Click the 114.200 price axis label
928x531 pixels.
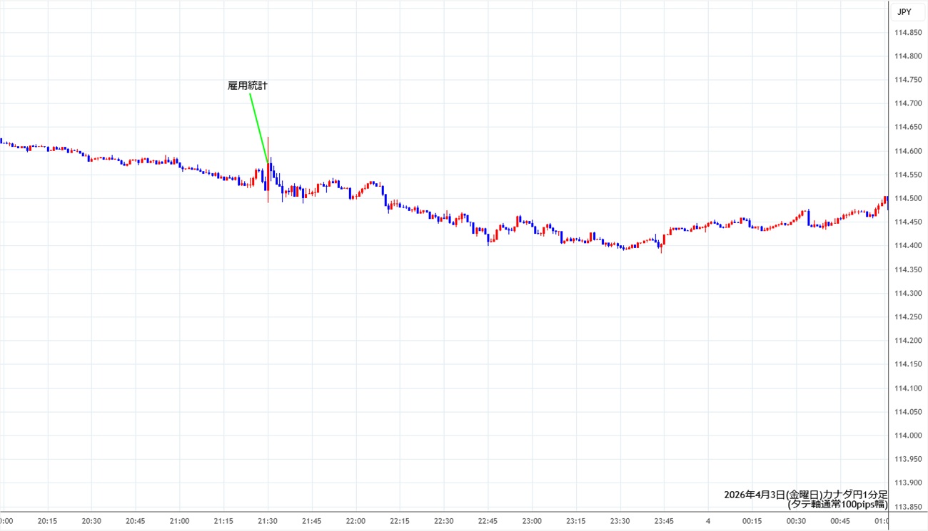(x=907, y=341)
